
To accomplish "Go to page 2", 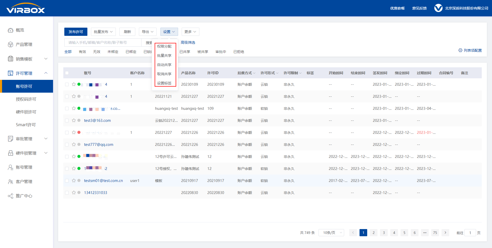I will pyautogui.click(x=374, y=233).
